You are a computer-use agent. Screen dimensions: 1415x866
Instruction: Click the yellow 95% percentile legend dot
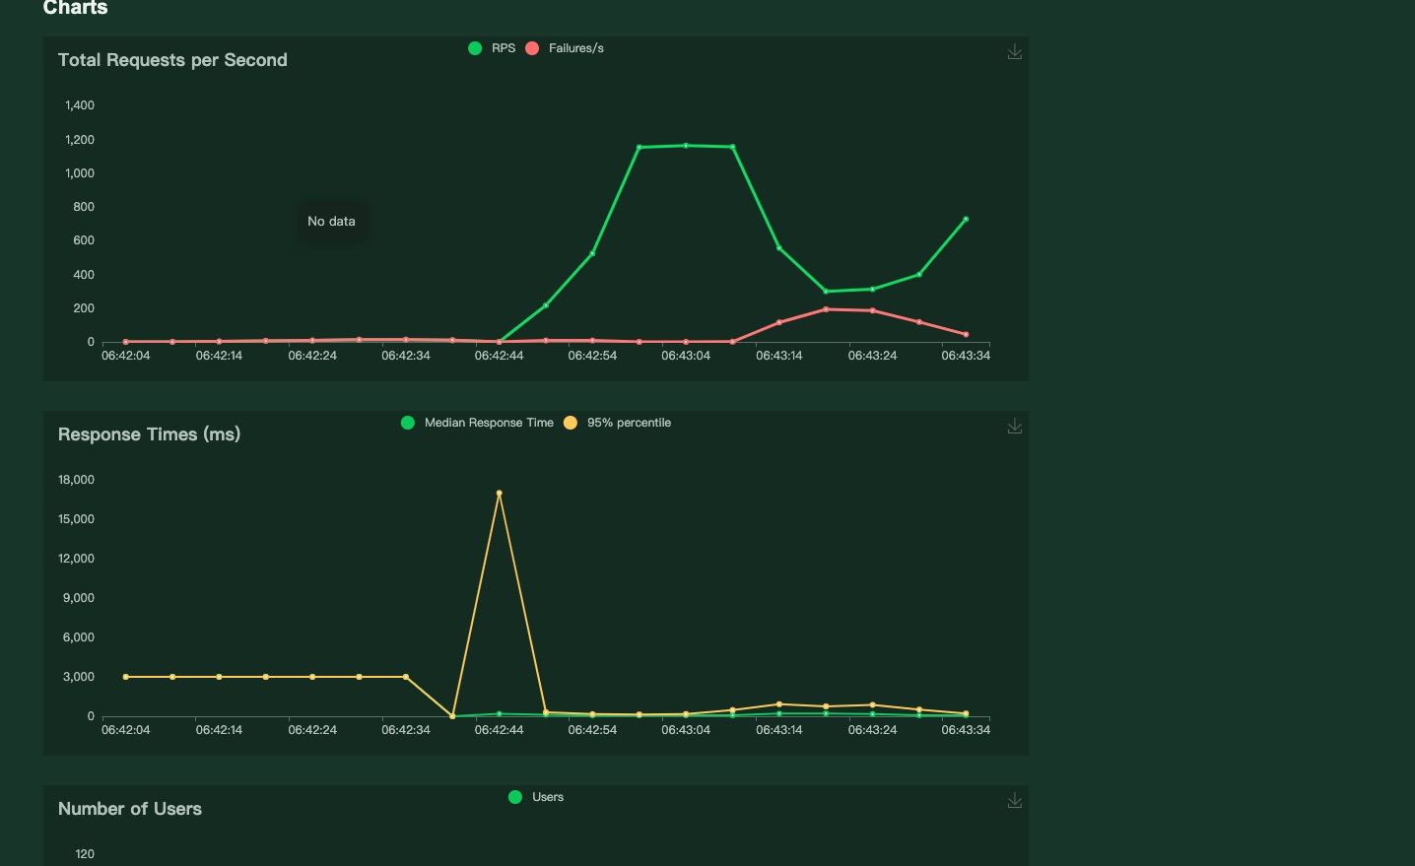click(571, 423)
